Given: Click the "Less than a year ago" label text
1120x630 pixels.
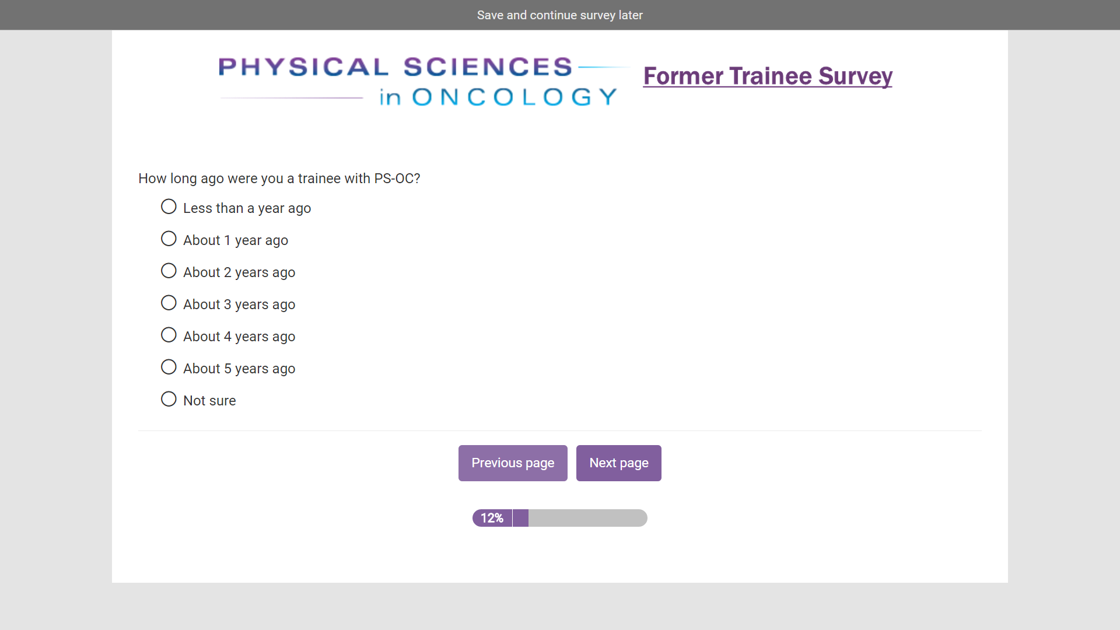Looking at the screenshot, I should (247, 208).
